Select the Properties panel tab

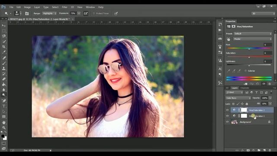pyautogui.click(x=231, y=21)
